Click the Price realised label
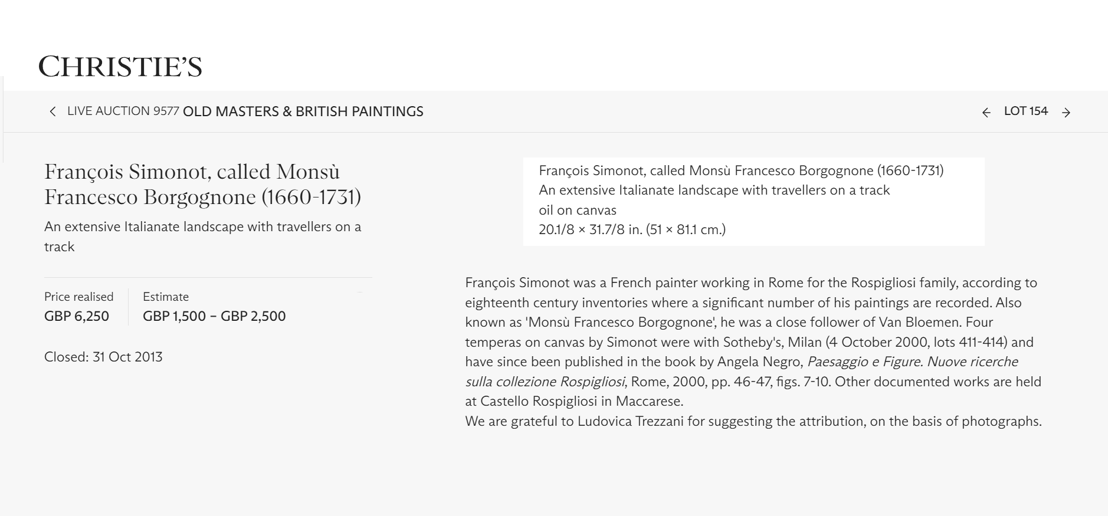 coord(78,297)
